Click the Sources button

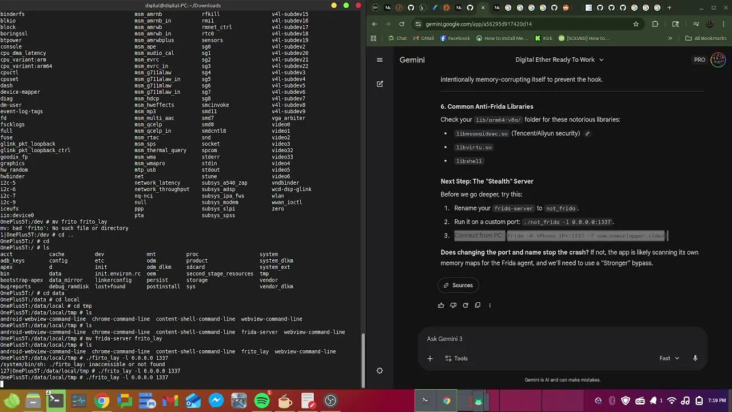click(x=458, y=285)
